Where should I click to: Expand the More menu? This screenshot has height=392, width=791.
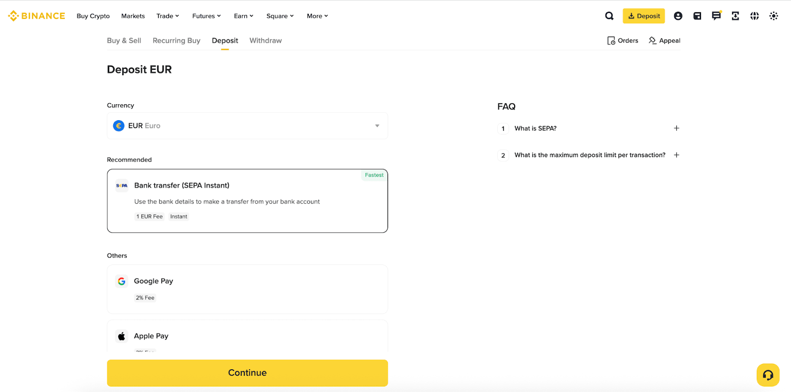click(317, 16)
